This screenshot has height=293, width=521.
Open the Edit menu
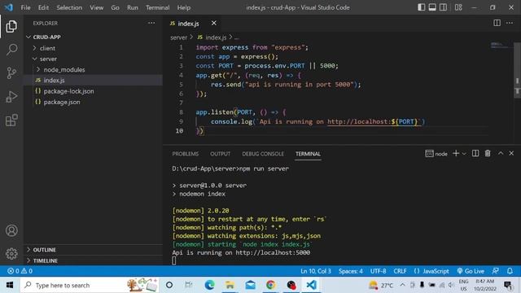coord(43,7)
